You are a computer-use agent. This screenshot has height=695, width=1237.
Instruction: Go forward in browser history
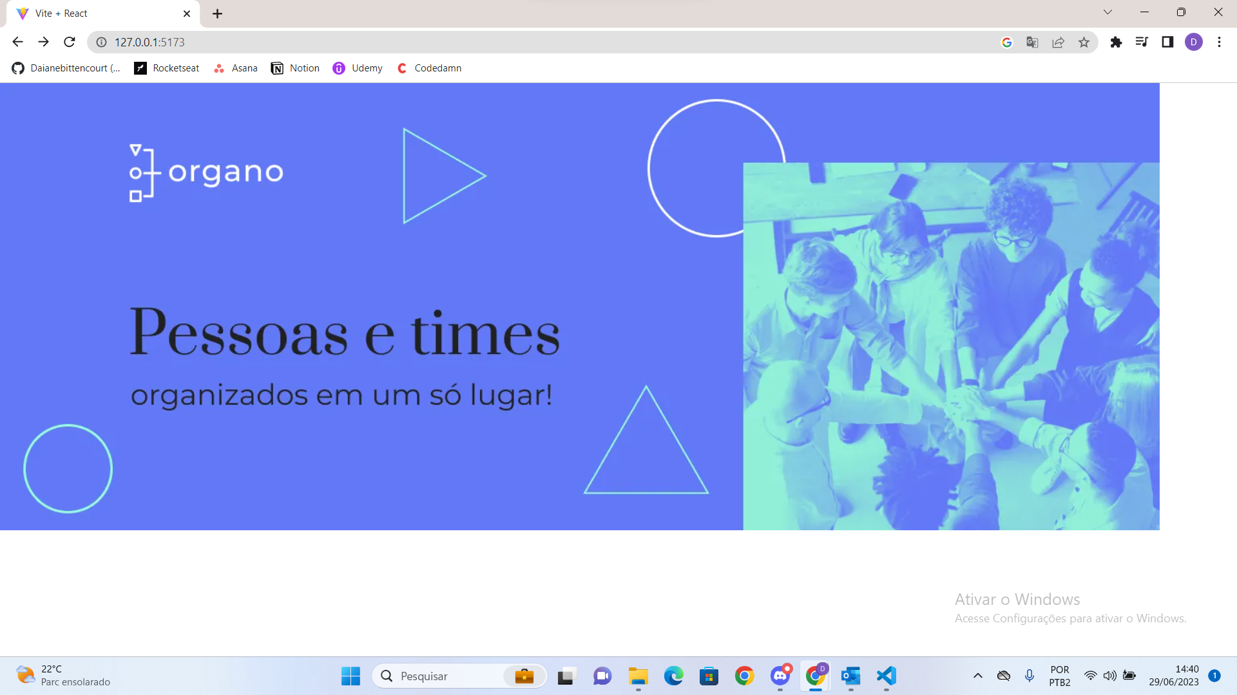click(x=43, y=42)
